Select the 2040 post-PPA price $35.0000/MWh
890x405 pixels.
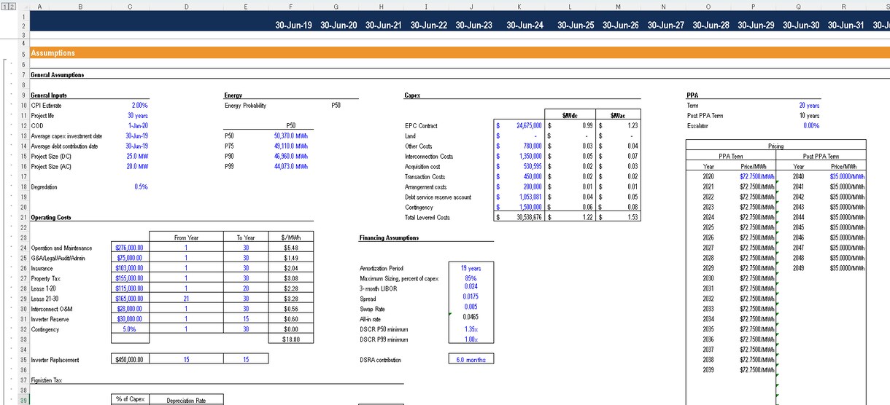[844, 177]
